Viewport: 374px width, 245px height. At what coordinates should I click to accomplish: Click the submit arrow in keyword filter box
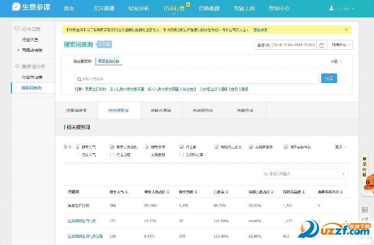pyautogui.click(x=343, y=174)
